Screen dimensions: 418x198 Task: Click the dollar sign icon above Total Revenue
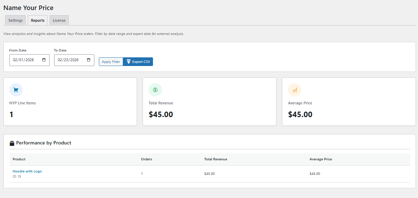click(x=155, y=90)
